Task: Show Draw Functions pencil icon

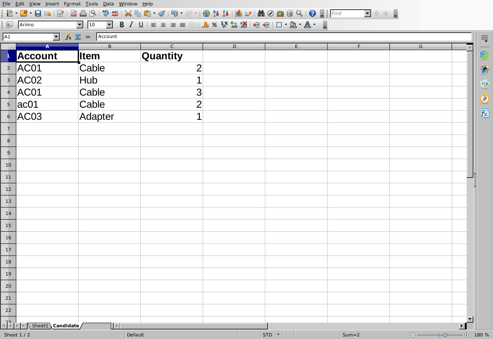Action: point(248,13)
